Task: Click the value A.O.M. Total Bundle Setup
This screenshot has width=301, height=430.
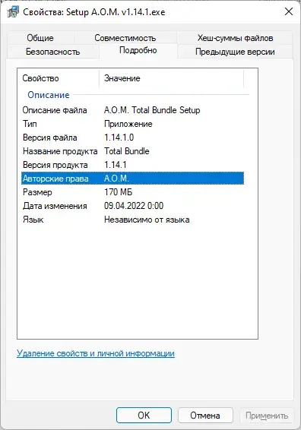Action: tap(152, 110)
